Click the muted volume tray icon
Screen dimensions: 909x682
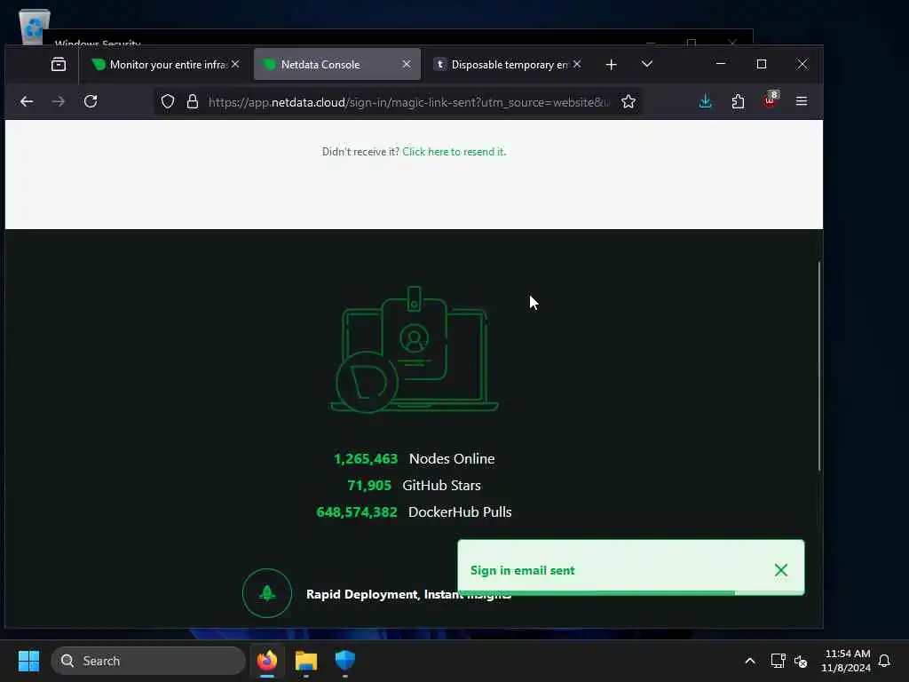(x=802, y=661)
